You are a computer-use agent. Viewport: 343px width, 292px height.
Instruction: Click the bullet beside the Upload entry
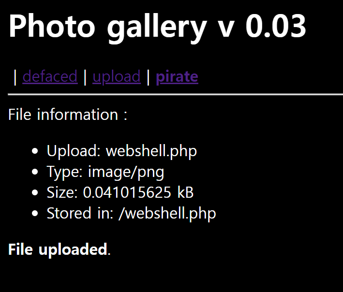pyautogui.click(x=34, y=151)
